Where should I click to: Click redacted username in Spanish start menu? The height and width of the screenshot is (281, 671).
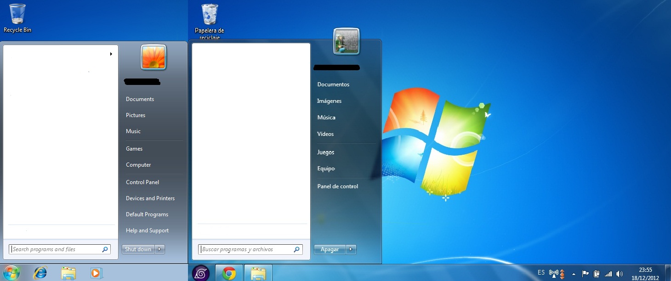[x=336, y=68]
